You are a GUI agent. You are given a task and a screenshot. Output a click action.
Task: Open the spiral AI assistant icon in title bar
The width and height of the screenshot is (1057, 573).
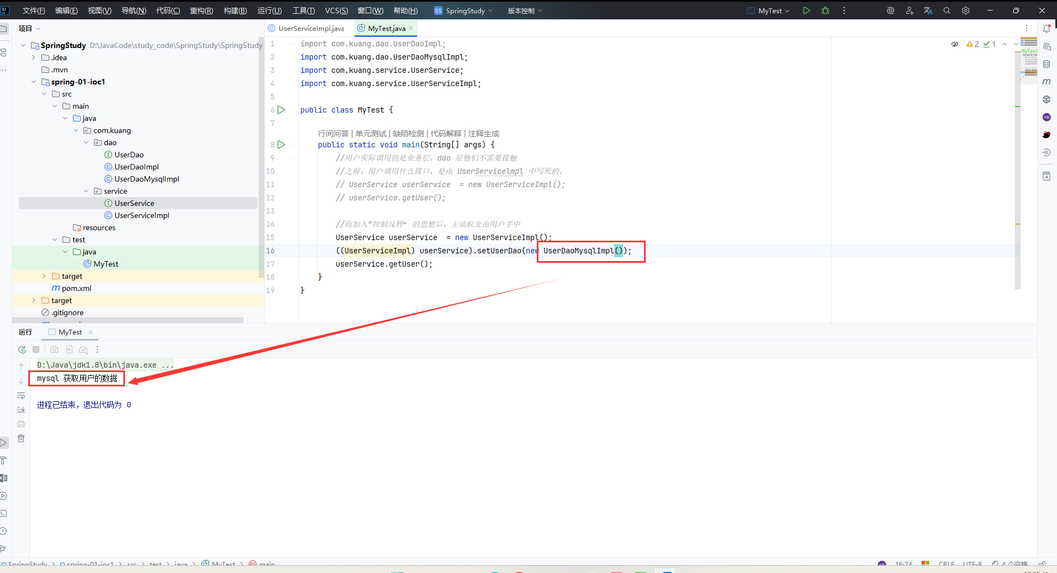tap(891, 10)
